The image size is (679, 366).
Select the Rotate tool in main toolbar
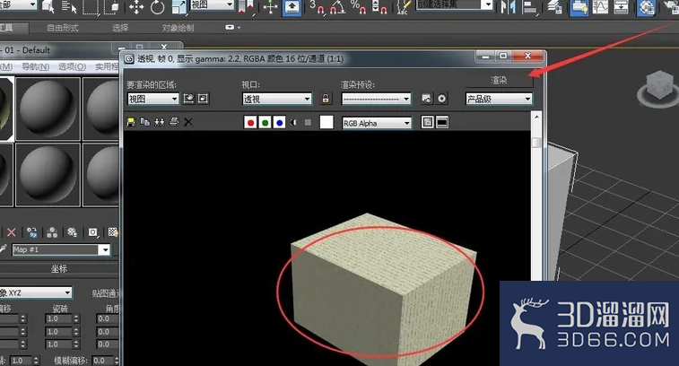tap(157, 7)
